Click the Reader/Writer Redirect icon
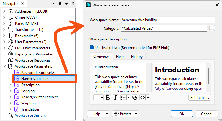 coord(17,97)
